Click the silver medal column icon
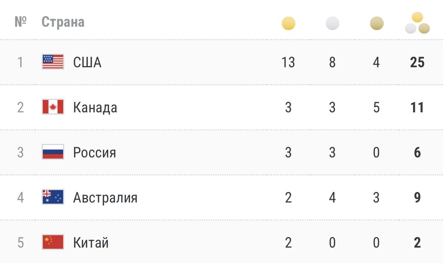This screenshot has width=443, height=263. (x=333, y=24)
